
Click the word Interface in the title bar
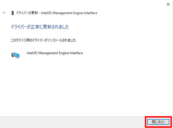pyautogui.click(x=90, y=13)
